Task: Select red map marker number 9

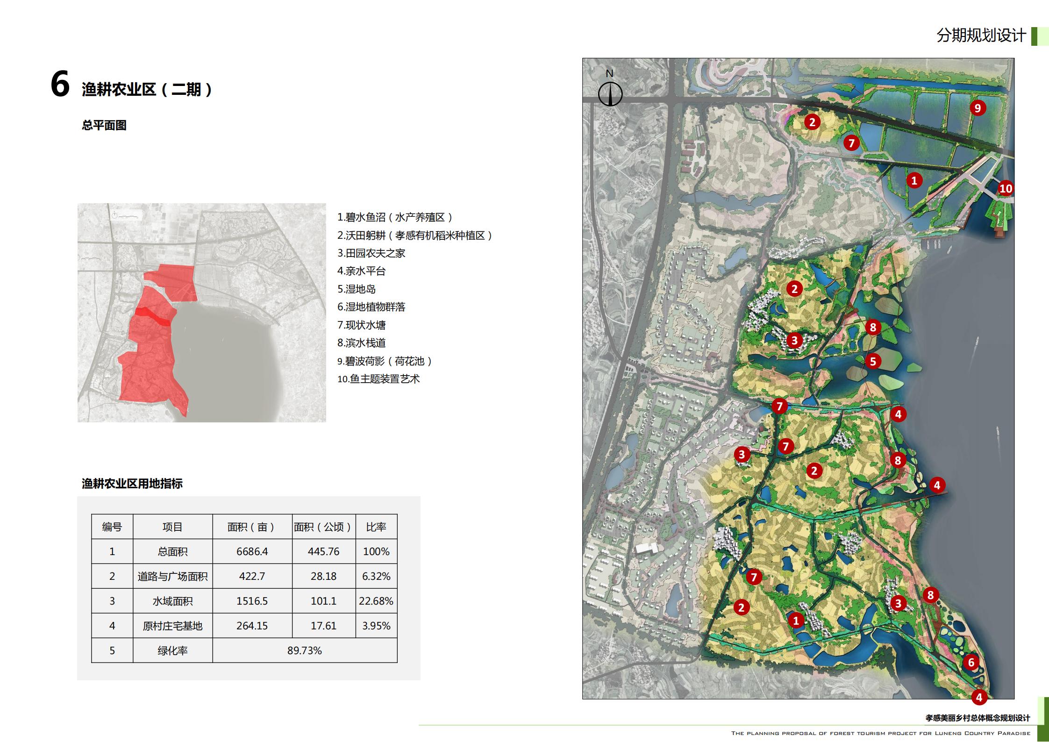Action: point(978,108)
